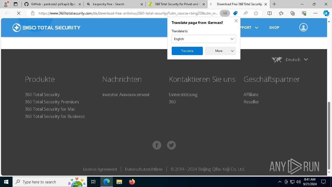Screen dimensions: 332x187
Task: Close the translate popup
Action: (x=236, y=21)
